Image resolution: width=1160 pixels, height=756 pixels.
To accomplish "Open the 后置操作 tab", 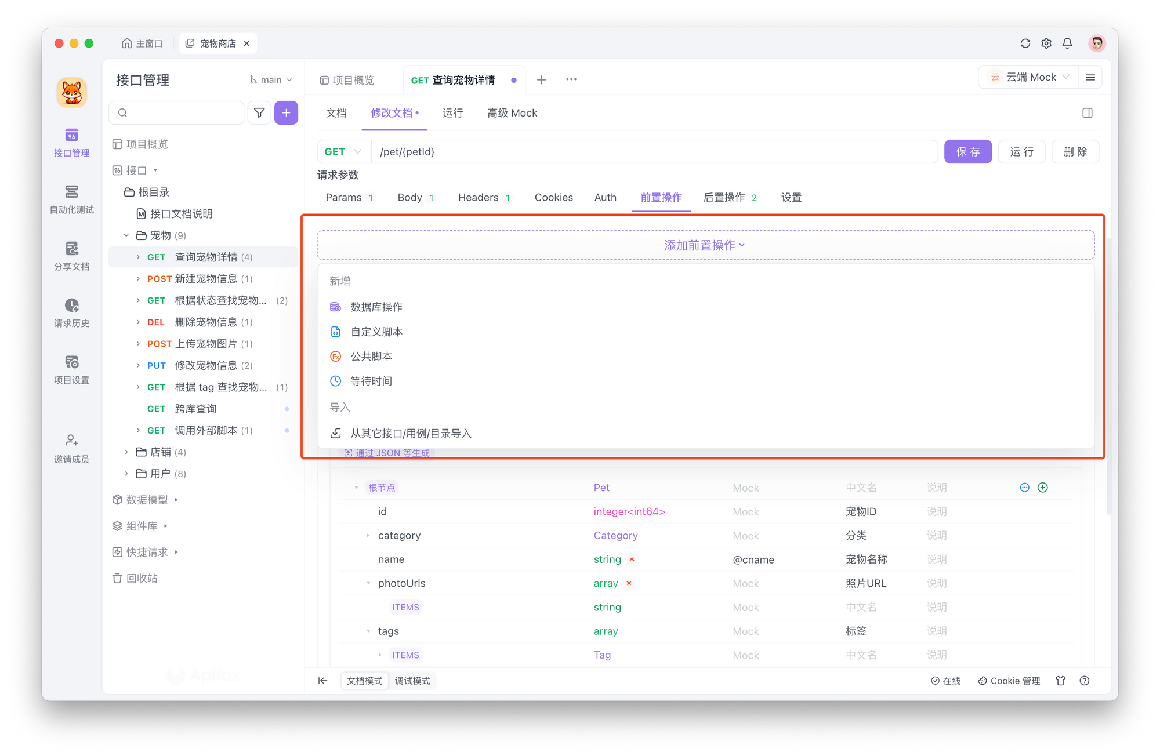I will 731,198.
